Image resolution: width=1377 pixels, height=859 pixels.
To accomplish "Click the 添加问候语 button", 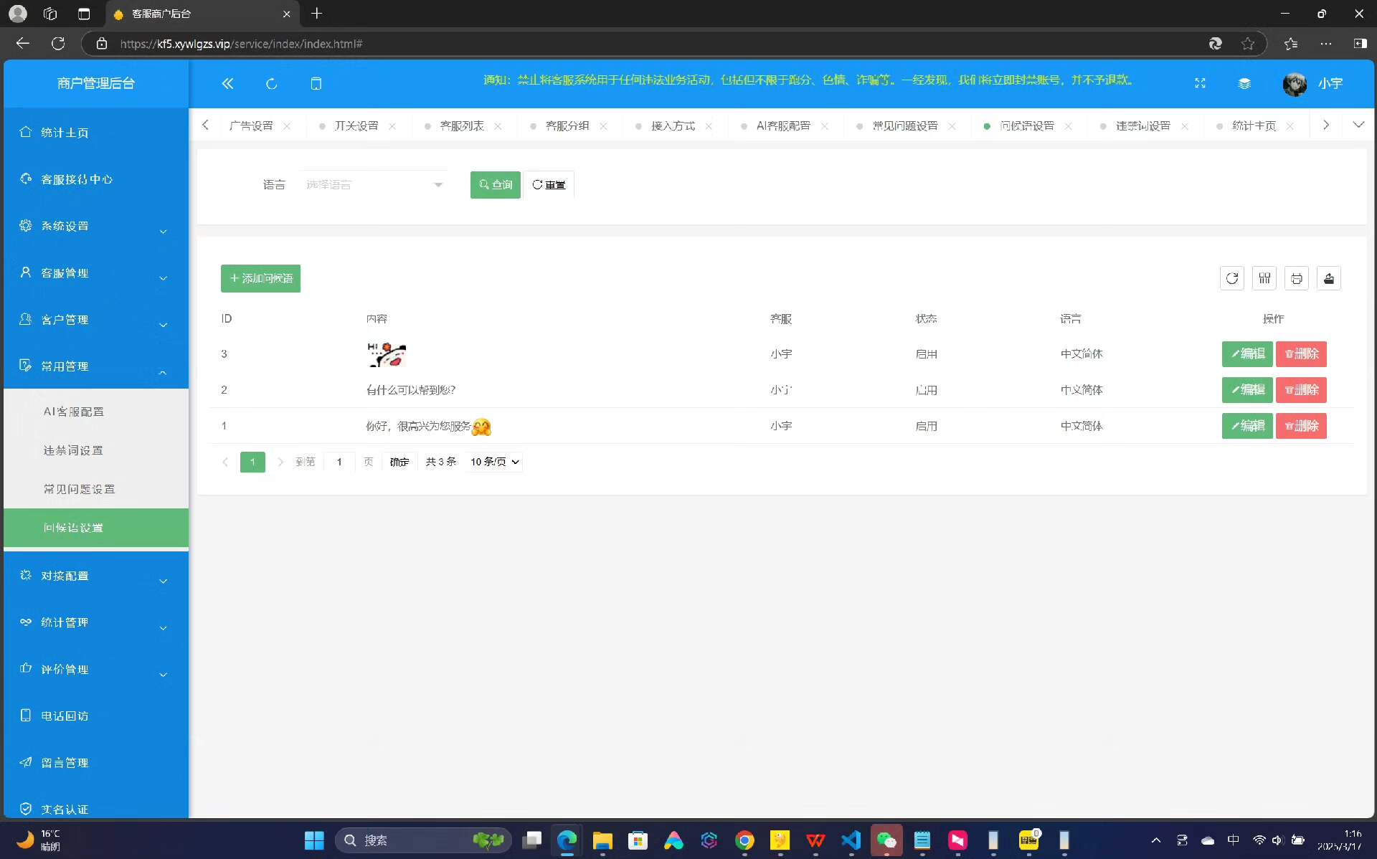I will click(x=260, y=278).
